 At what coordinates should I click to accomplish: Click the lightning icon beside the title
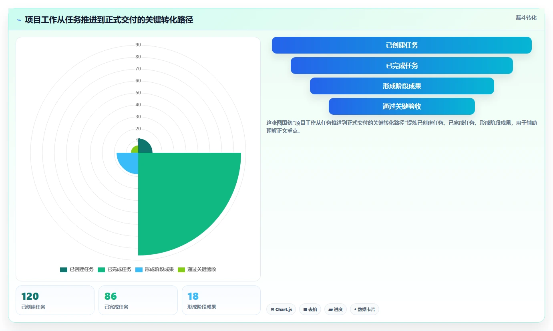click(19, 20)
